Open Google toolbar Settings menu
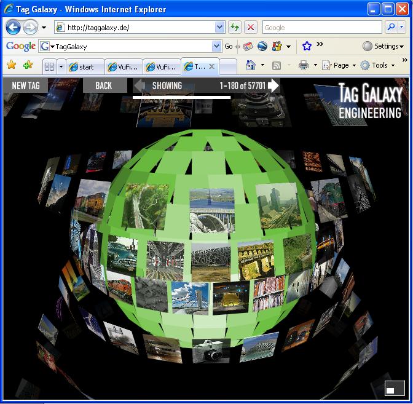The image size is (413, 404). pos(383,46)
